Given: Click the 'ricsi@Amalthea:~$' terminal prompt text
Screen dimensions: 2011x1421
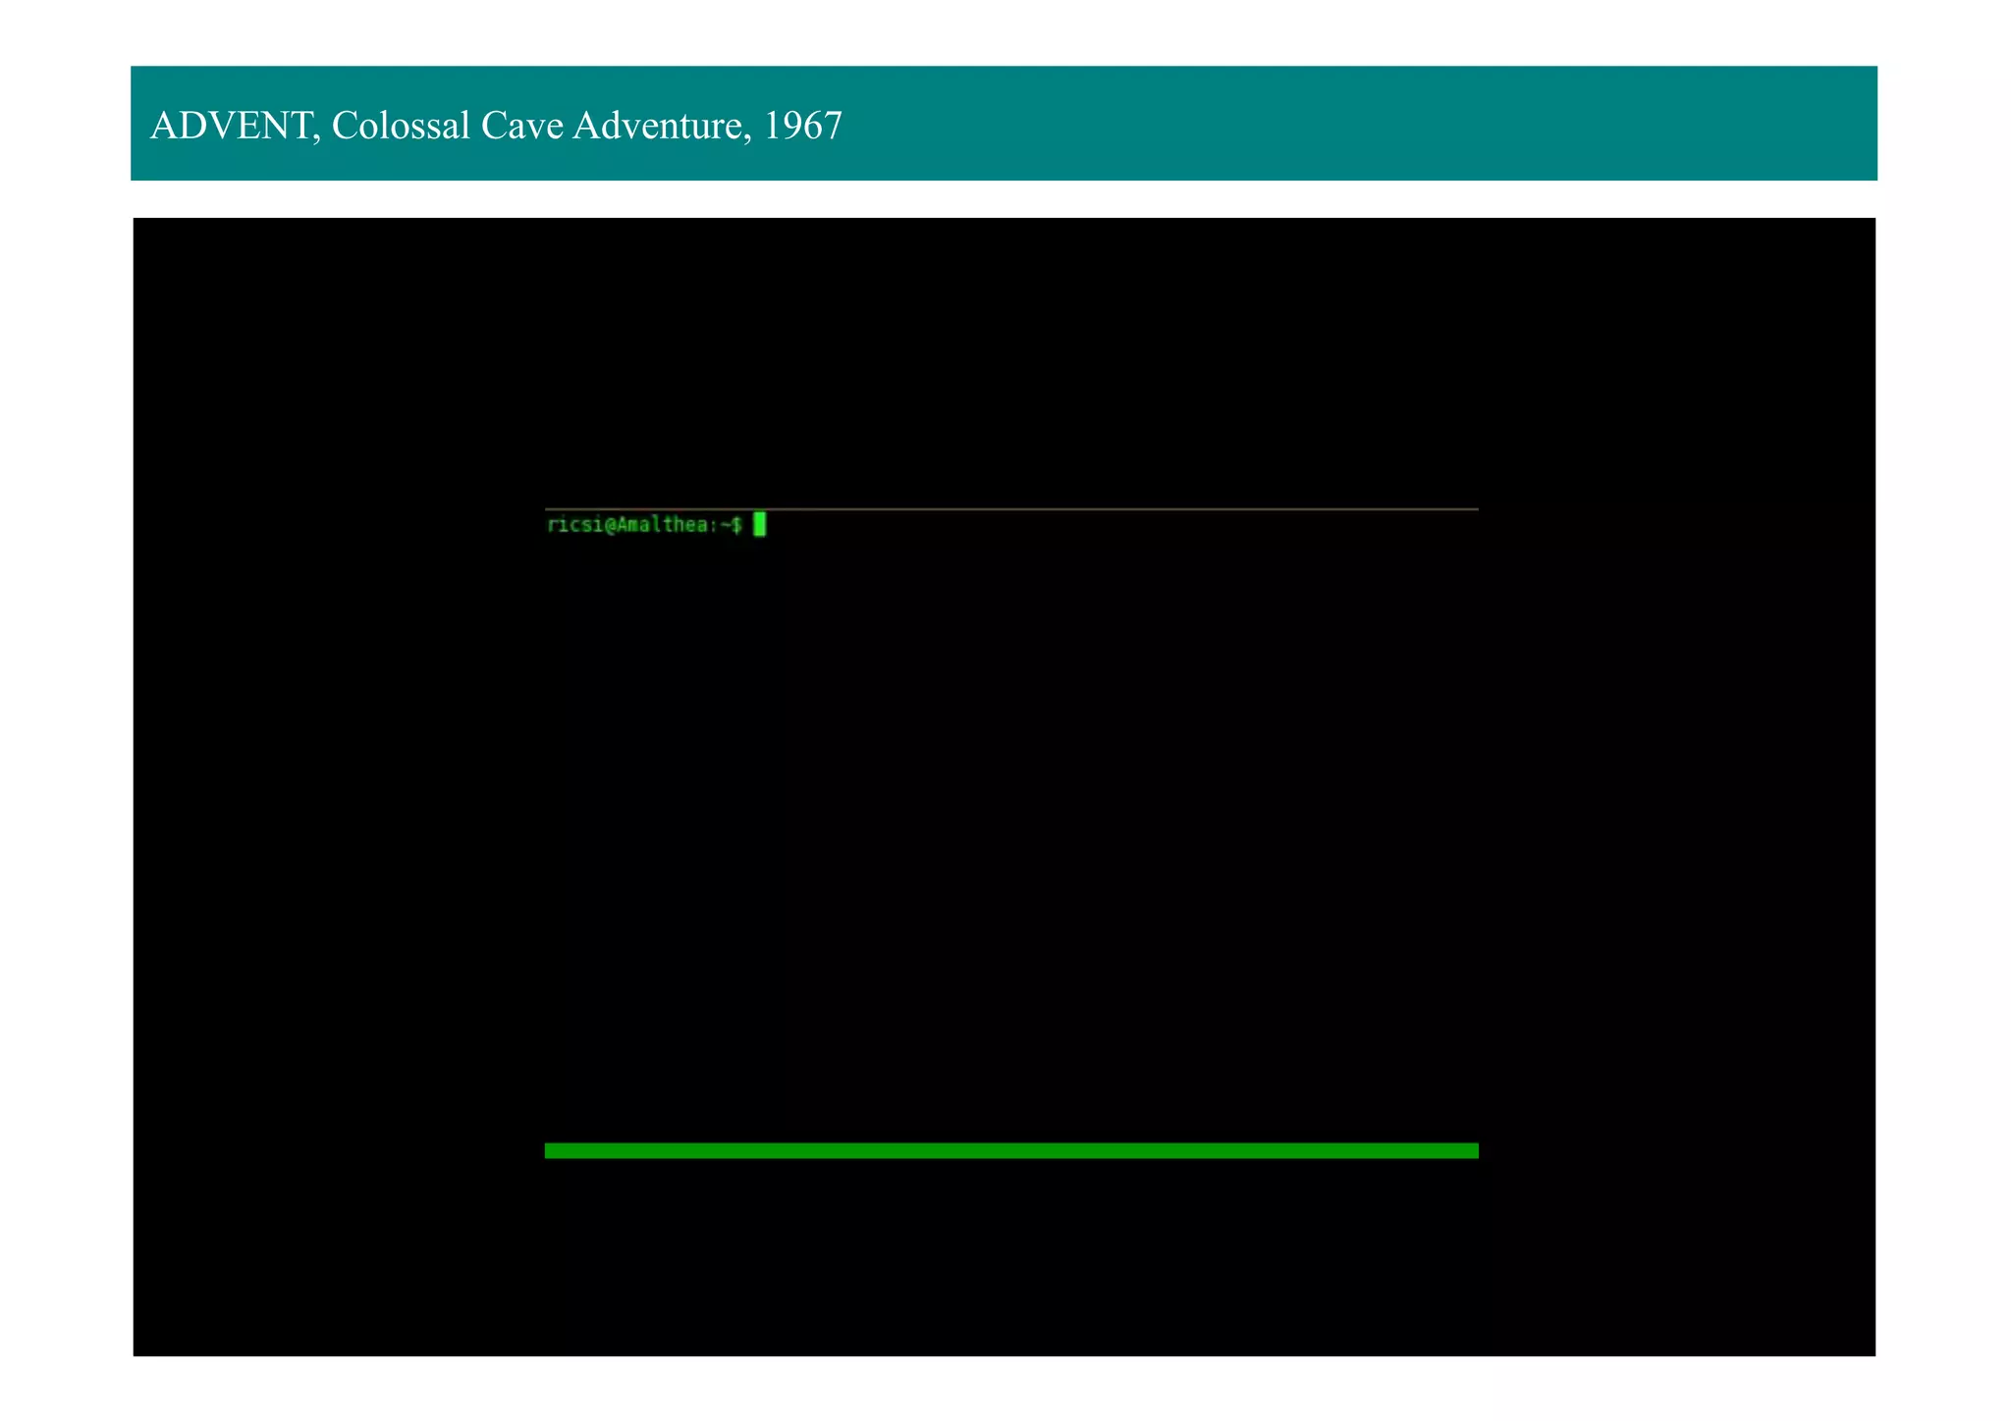Looking at the screenshot, I should pyautogui.click(x=644, y=525).
